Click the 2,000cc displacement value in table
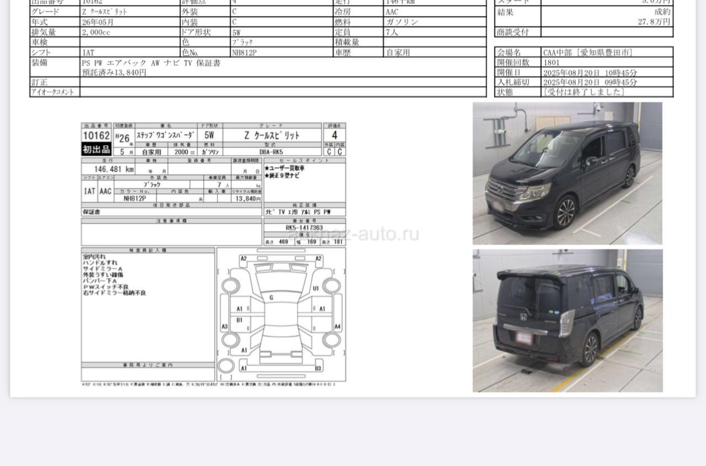 tap(96, 32)
